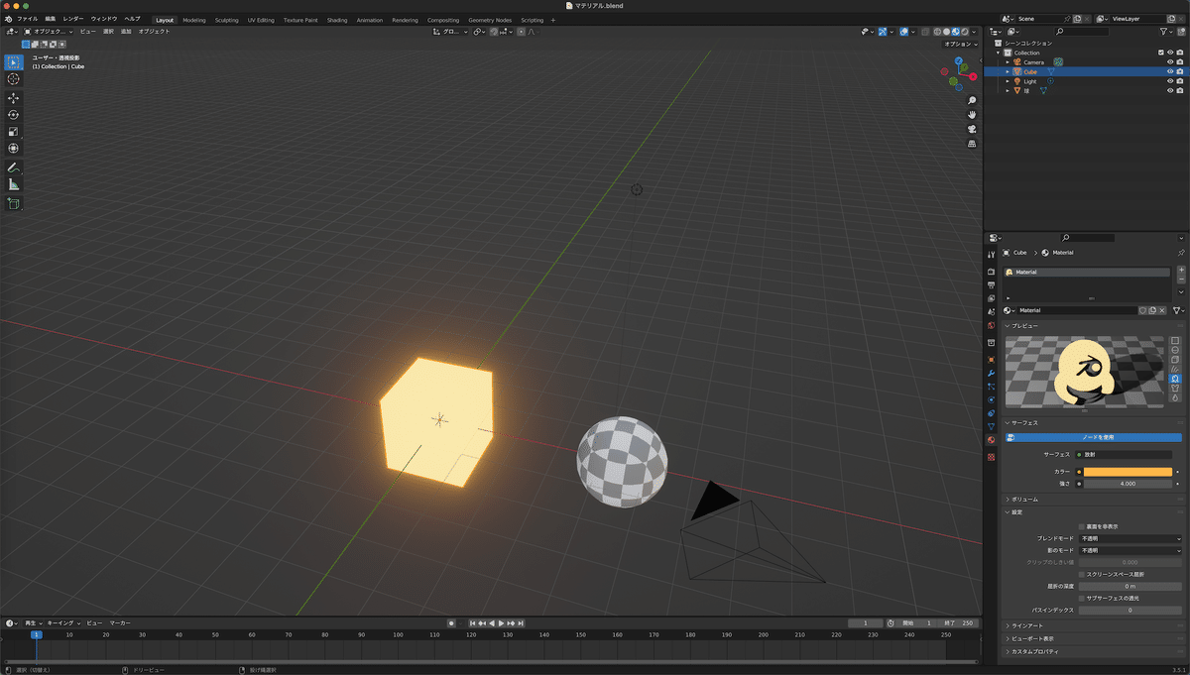Toggle Cube visibility eye in outliner

(x=1170, y=71)
